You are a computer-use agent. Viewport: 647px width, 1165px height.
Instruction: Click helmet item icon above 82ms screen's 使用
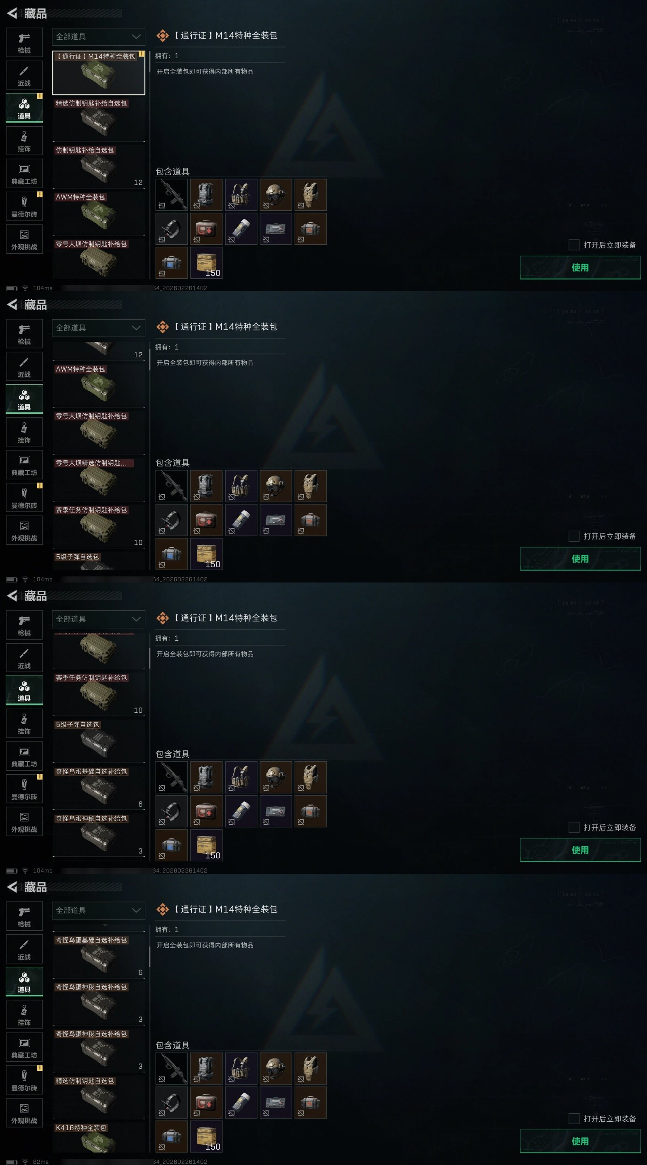coord(276,1068)
